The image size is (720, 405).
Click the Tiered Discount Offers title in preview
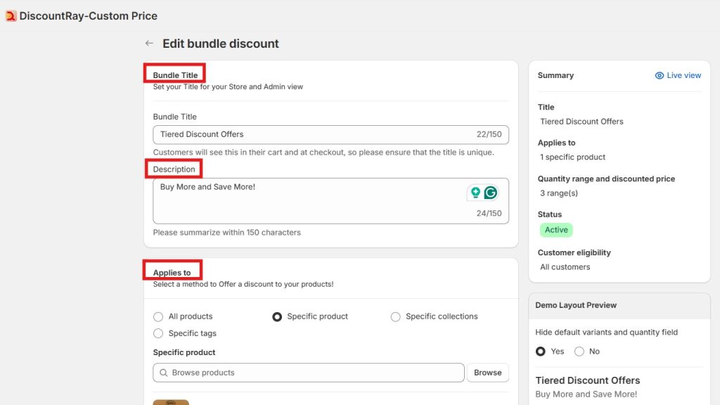(588, 380)
